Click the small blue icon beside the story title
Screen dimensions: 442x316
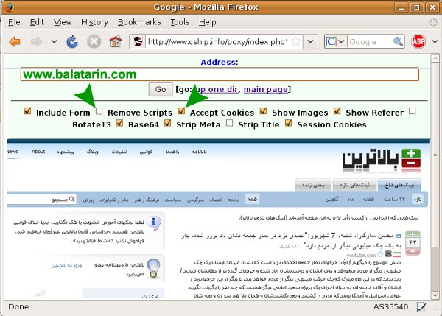(x=398, y=236)
